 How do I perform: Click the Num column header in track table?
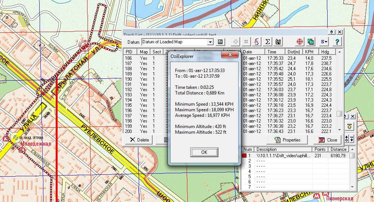[248, 149]
